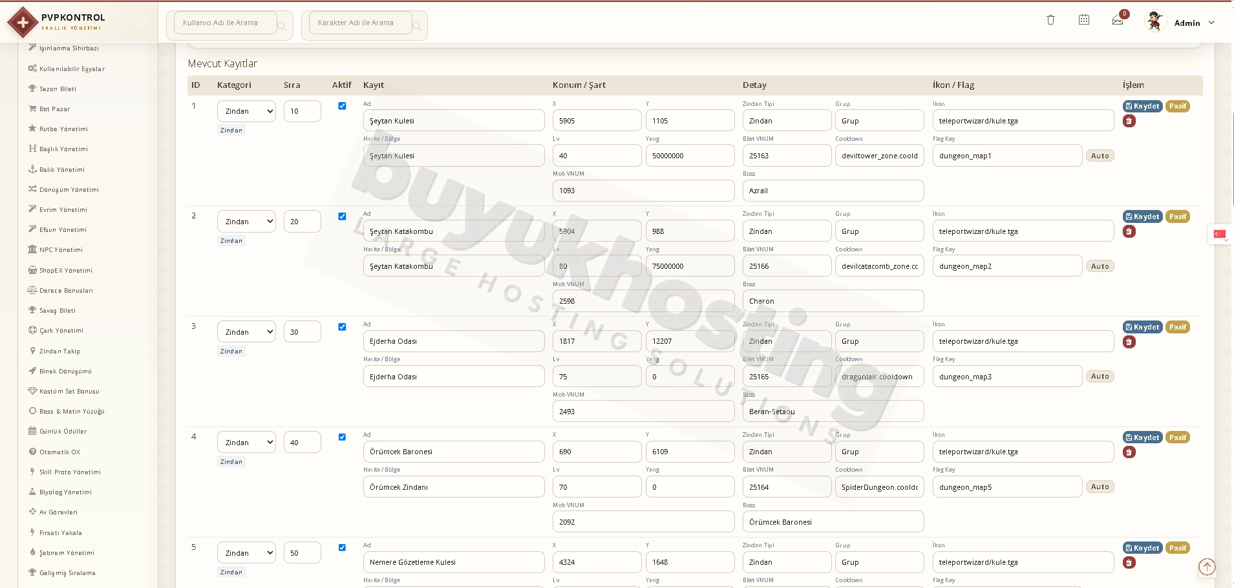Click the PVPKONTROL logo emblem
The height and width of the screenshot is (588, 1234).
pyautogui.click(x=23, y=23)
